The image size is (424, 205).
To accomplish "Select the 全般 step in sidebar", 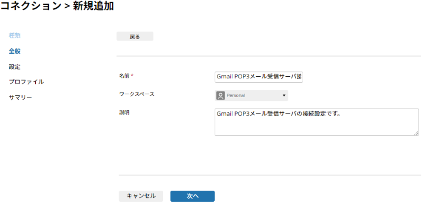I will (x=15, y=51).
